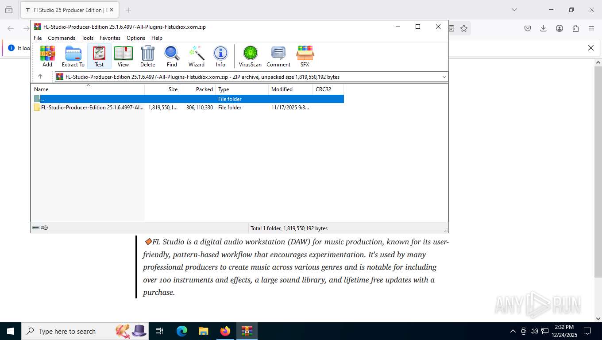Launch Microsoft Edge from the taskbar
This screenshot has height=340, width=602.
pyautogui.click(x=182, y=331)
